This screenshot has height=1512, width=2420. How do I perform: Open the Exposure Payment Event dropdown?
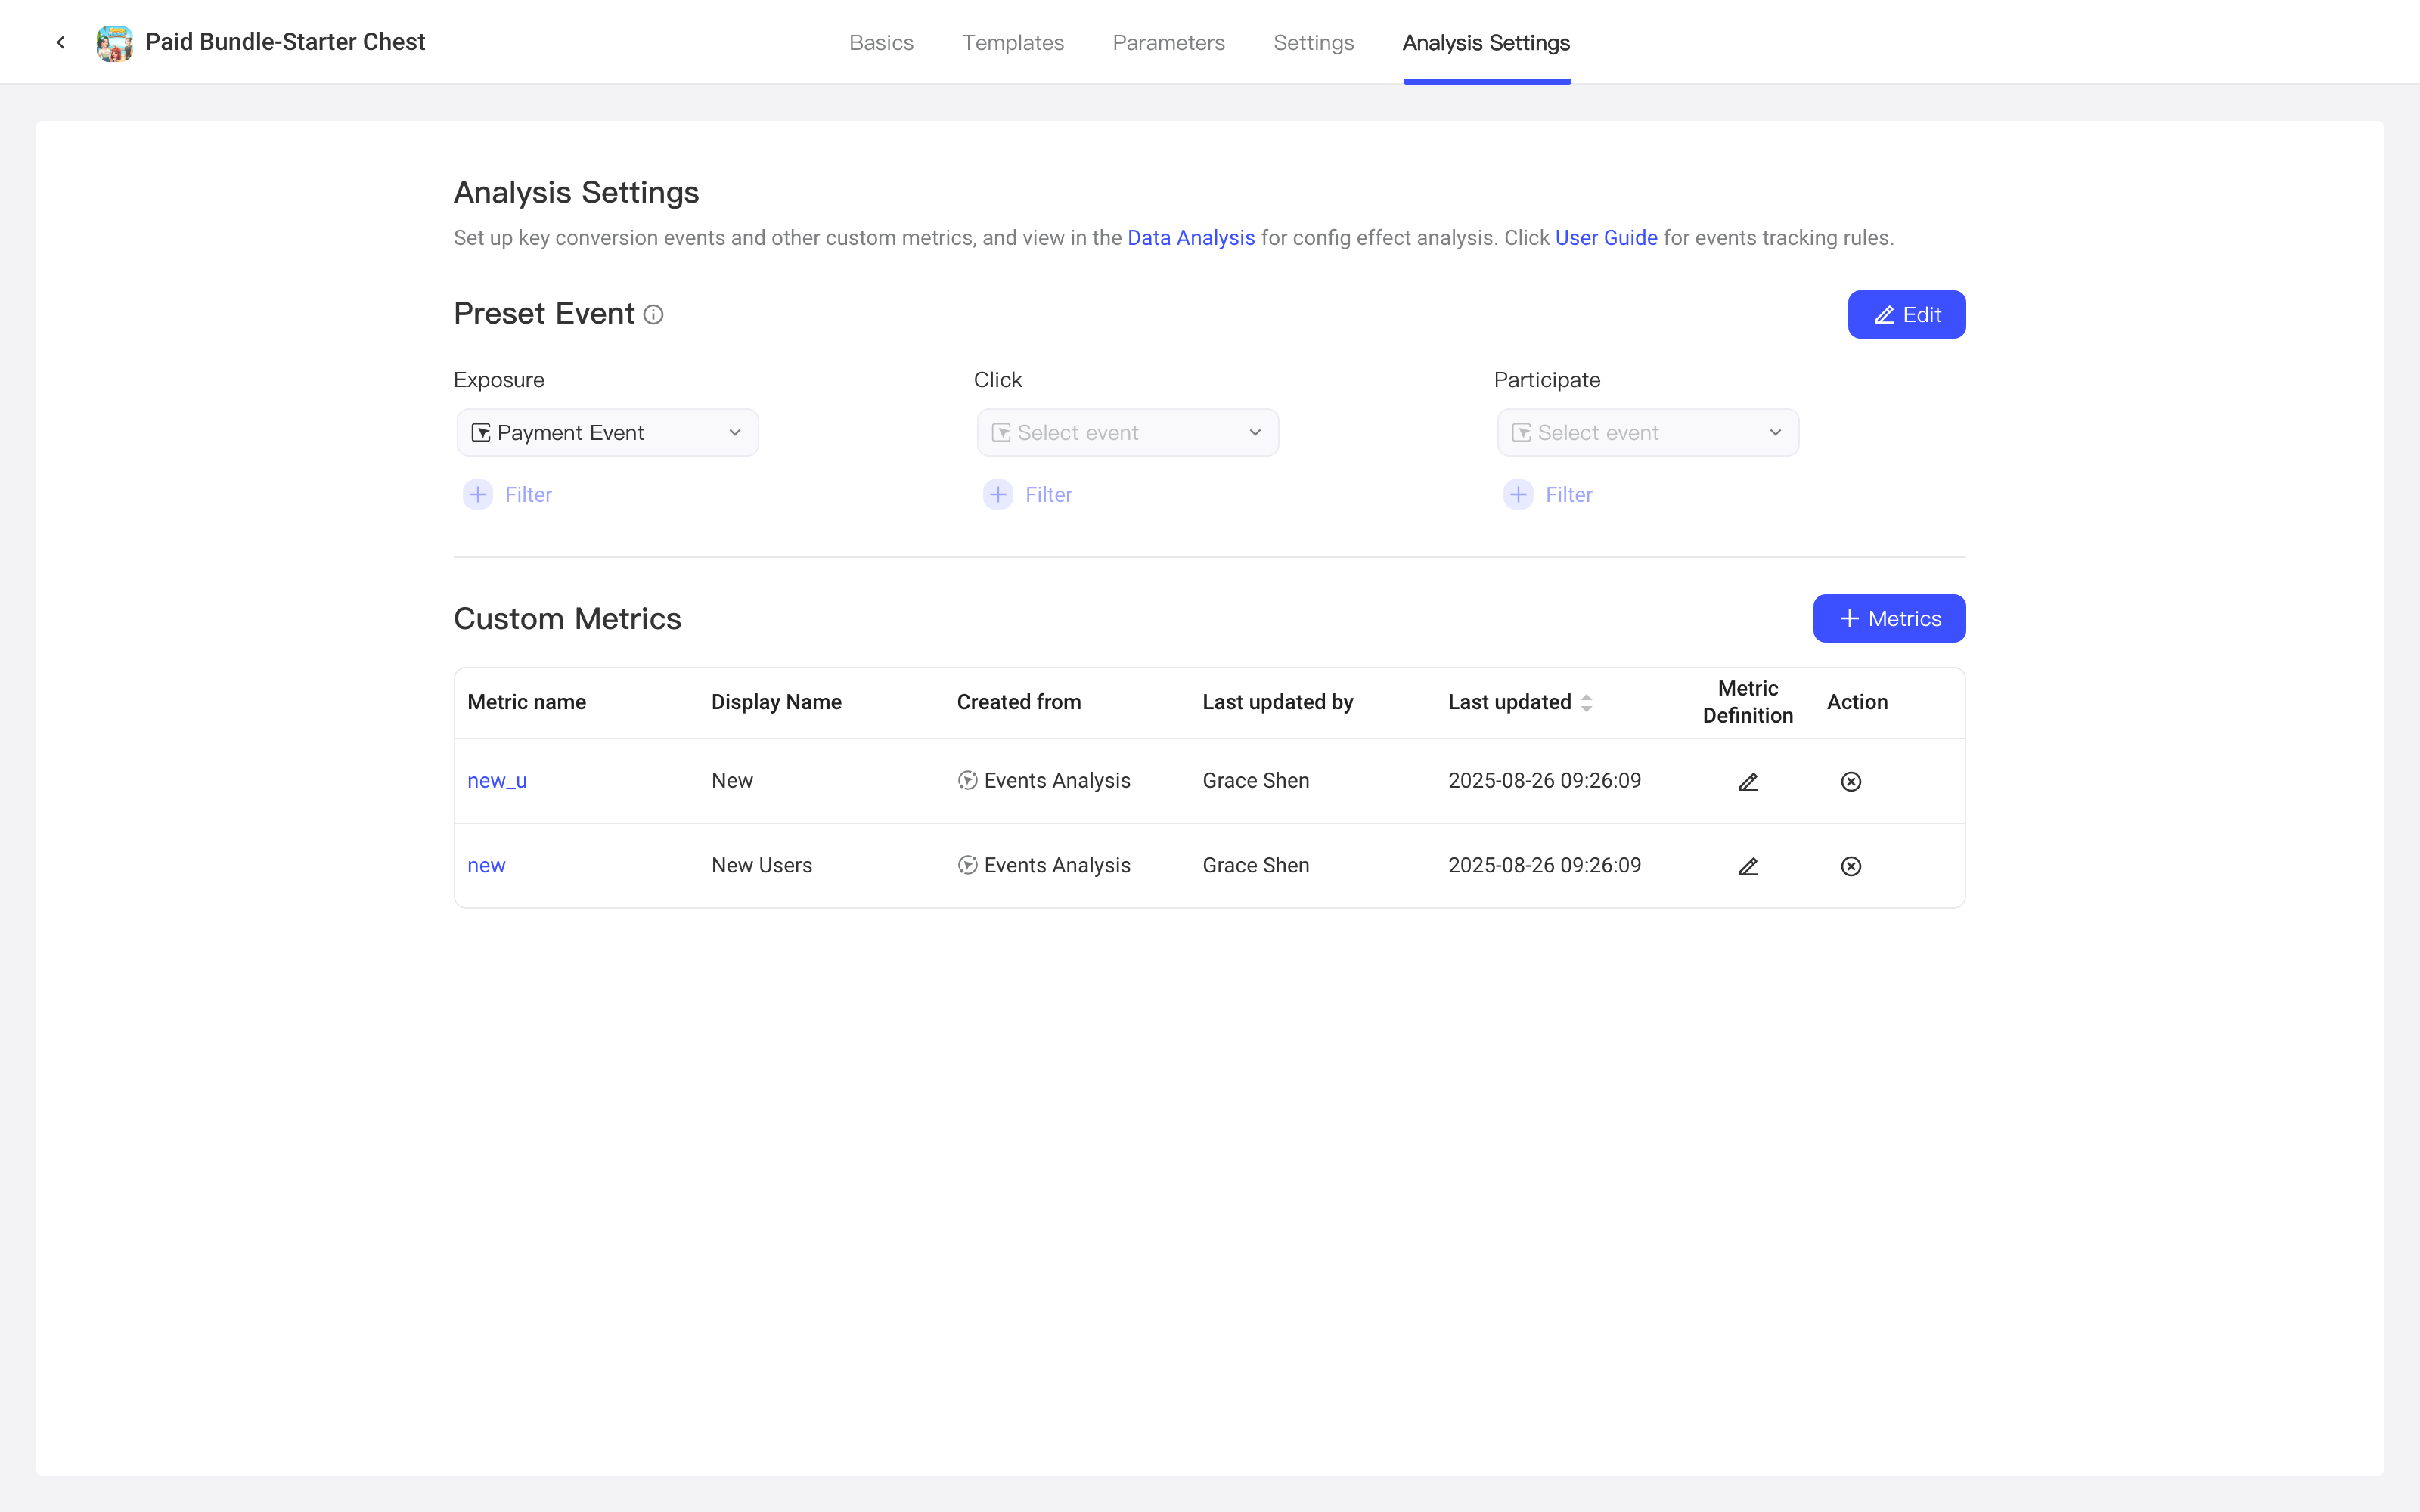[x=608, y=433]
